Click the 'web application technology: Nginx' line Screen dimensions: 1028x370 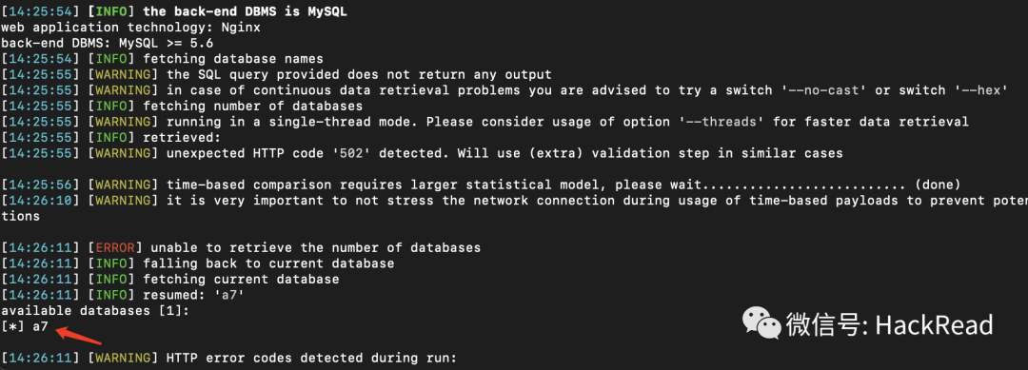[x=130, y=28]
